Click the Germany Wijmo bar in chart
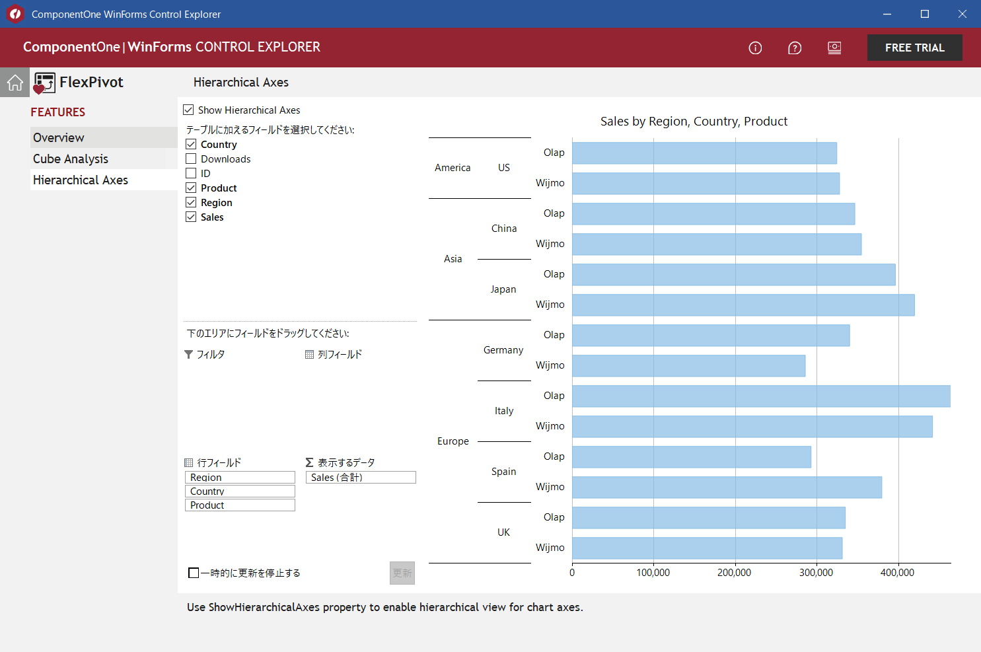 tap(688, 365)
